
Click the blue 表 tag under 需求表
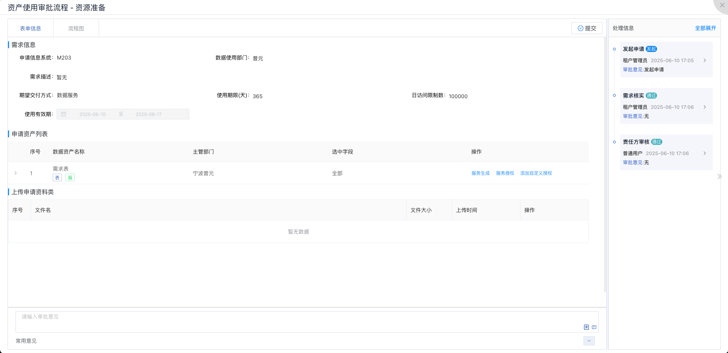[x=57, y=178]
